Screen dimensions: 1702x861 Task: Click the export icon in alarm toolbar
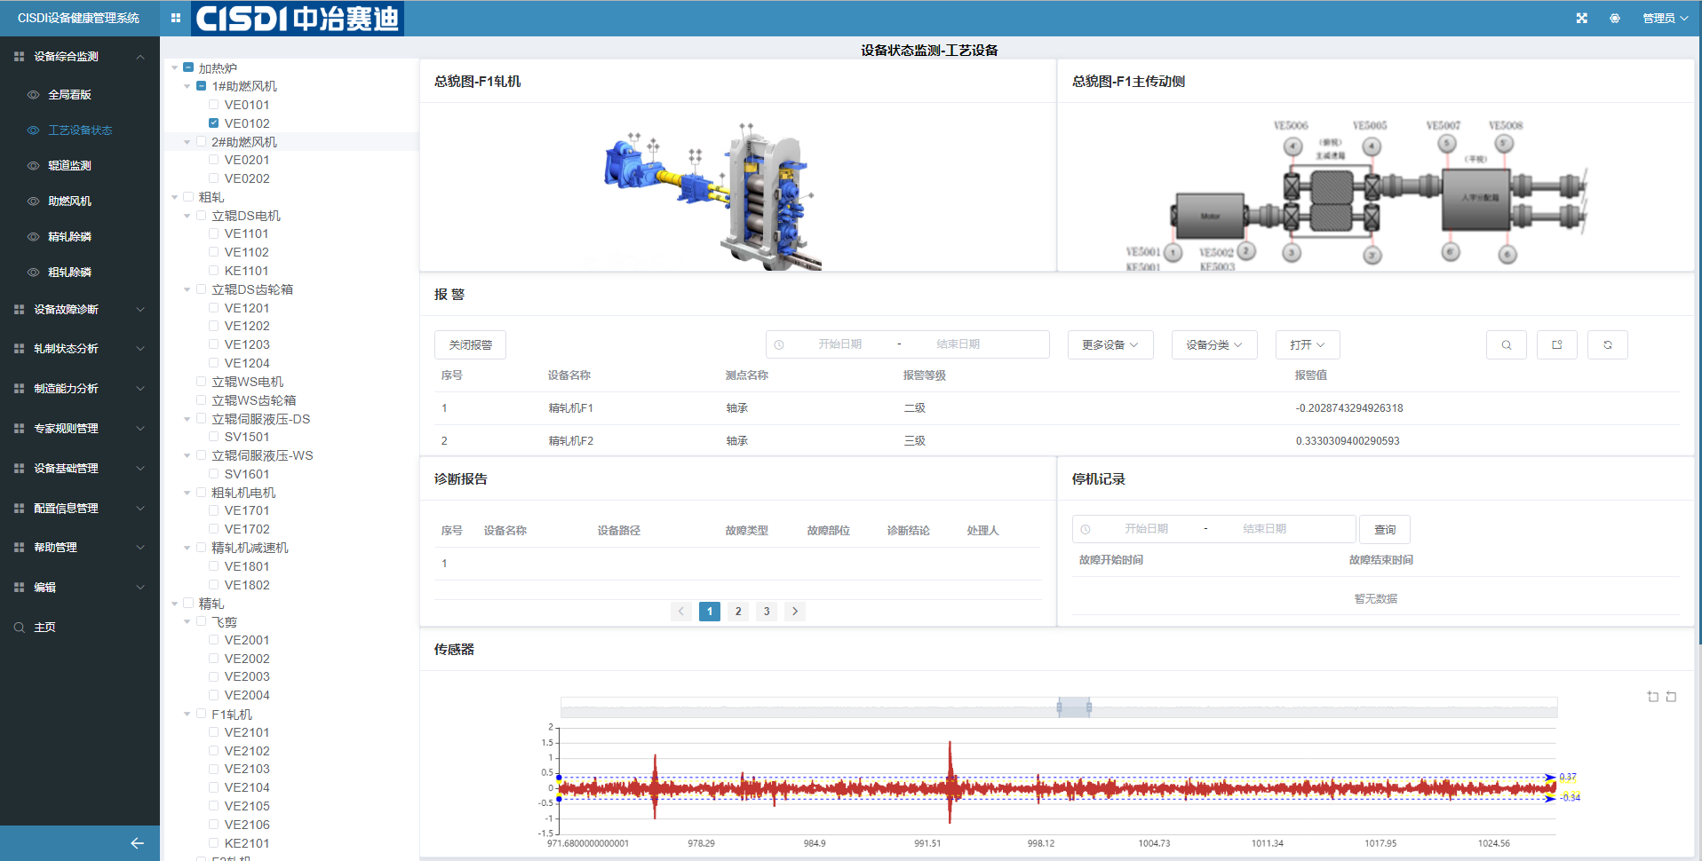point(1556,344)
